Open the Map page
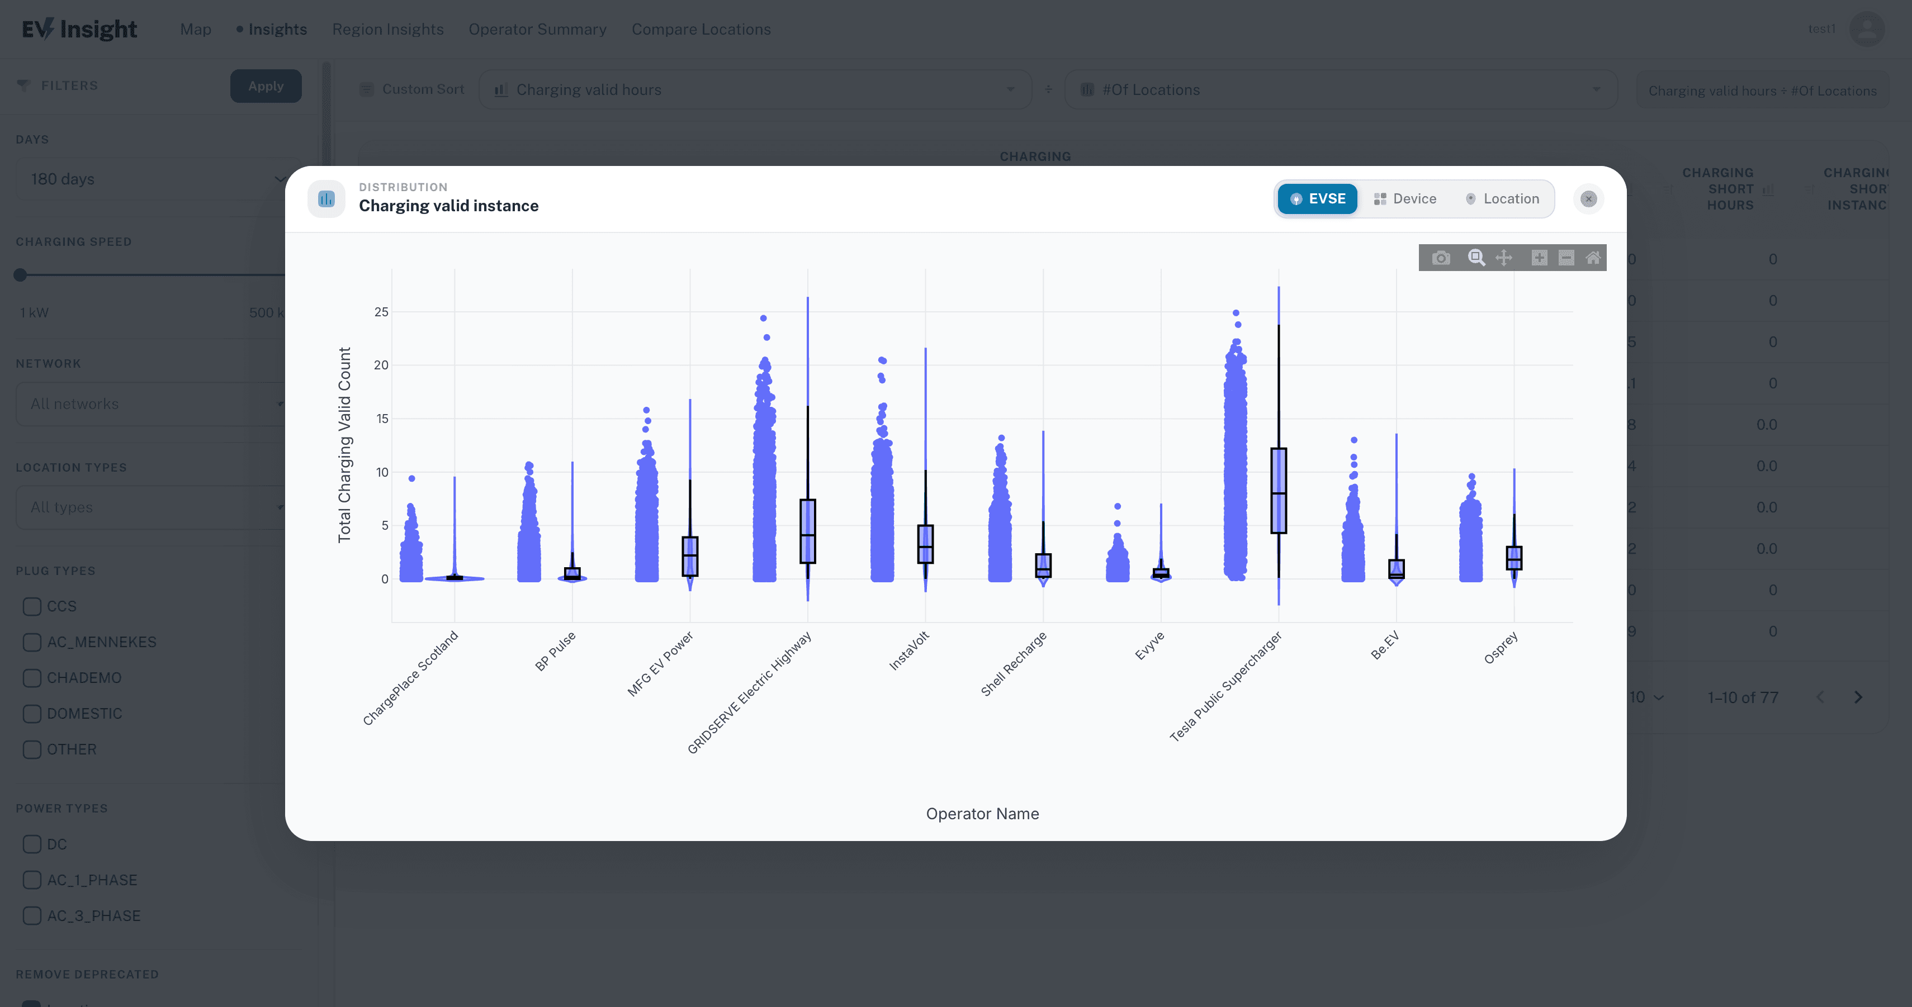1912x1007 pixels. click(x=195, y=29)
